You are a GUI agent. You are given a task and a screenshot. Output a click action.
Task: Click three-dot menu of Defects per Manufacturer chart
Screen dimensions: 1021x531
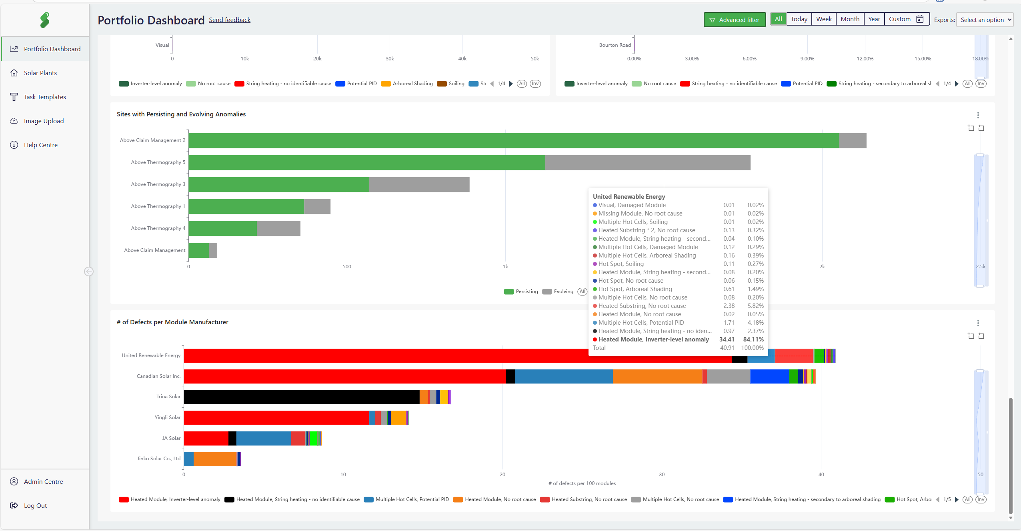pyautogui.click(x=978, y=323)
